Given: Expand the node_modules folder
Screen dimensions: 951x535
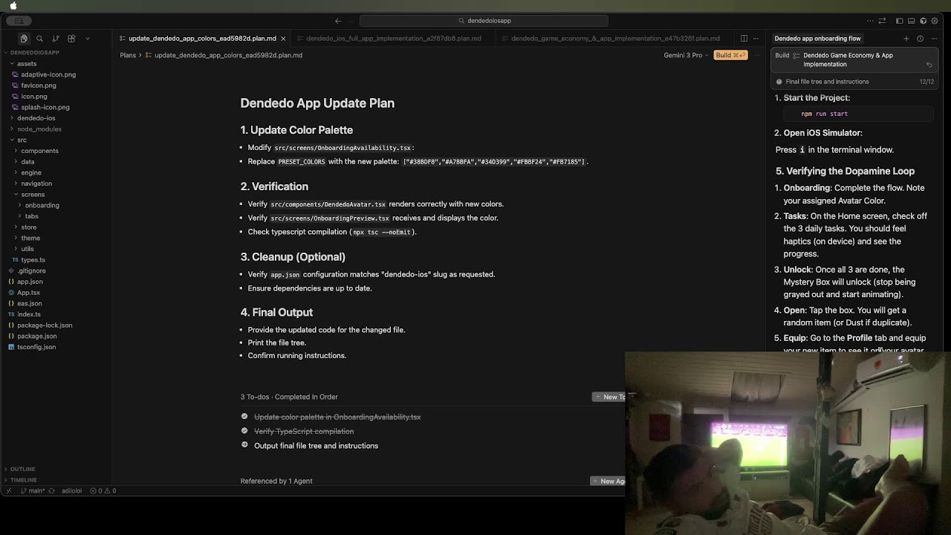Looking at the screenshot, I should point(39,129).
